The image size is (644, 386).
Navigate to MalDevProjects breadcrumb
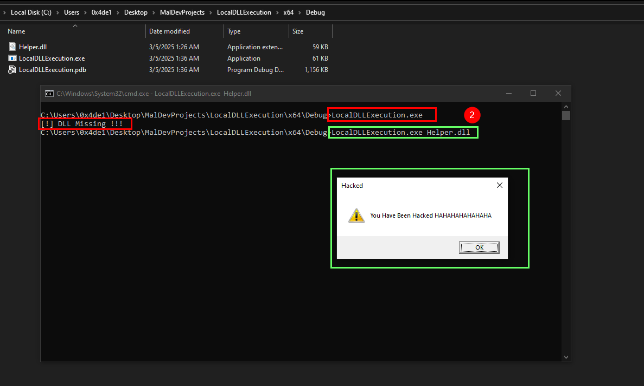click(x=182, y=12)
